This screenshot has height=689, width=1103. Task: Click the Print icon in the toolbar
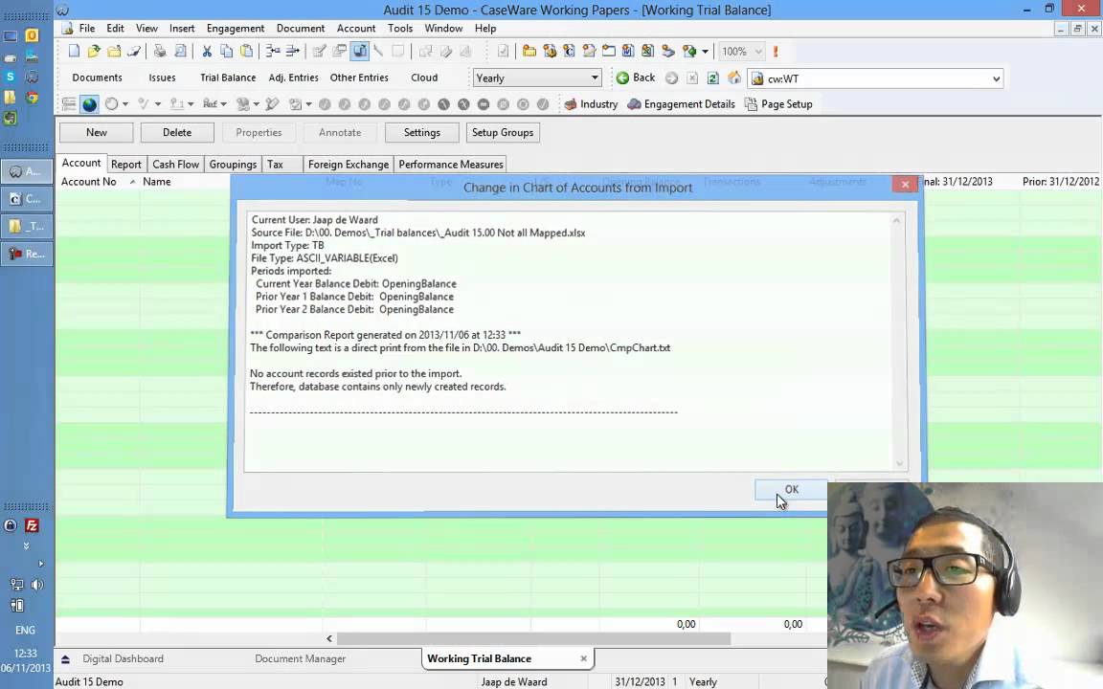(x=160, y=52)
